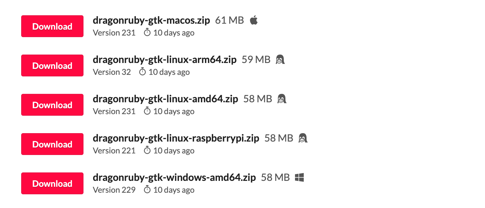
Task: Download dragonruby-gtk-macos.zip
Action: 52,27
